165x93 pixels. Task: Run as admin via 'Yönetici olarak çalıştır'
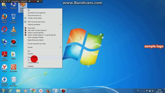(43, 18)
